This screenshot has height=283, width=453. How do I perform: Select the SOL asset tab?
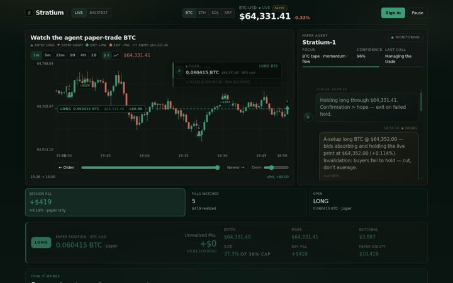tap(215, 13)
